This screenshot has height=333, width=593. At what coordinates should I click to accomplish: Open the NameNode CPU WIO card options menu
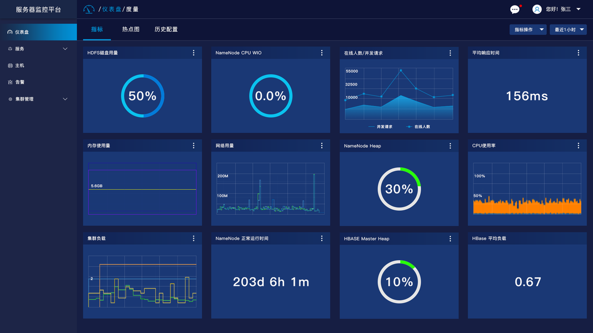click(322, 53)
